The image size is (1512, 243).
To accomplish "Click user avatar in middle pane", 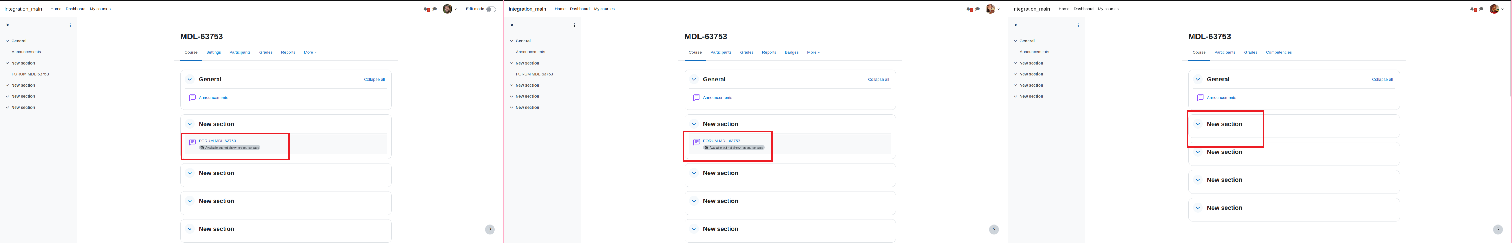I will tap(990, 9).
